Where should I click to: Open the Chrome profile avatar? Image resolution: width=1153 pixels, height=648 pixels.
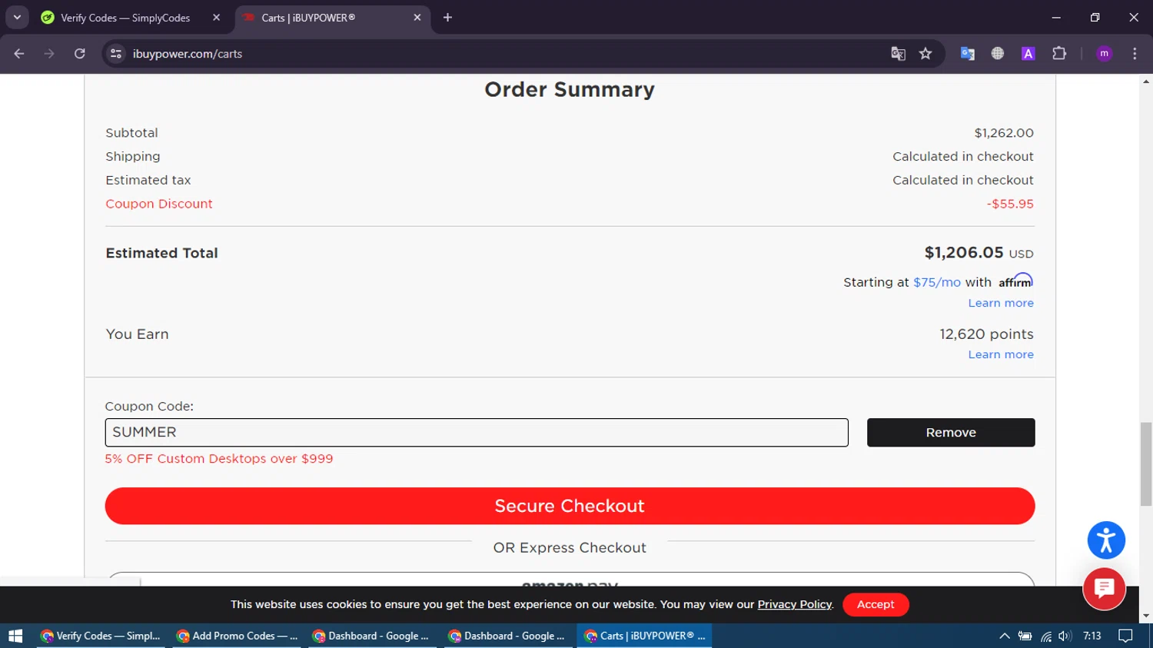tap(1104, 54)
